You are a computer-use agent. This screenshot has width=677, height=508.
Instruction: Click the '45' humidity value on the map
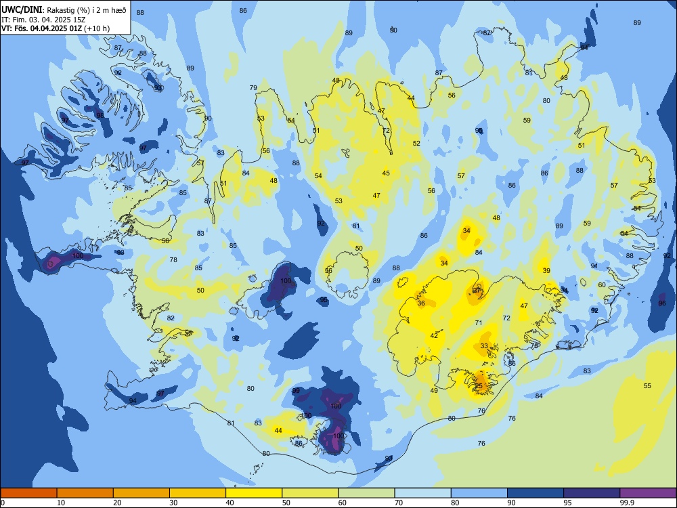tap(386, 173)
